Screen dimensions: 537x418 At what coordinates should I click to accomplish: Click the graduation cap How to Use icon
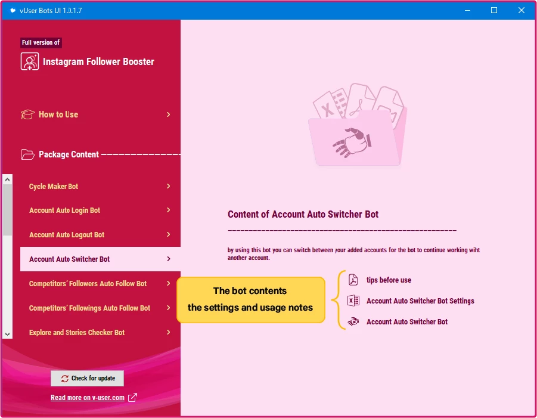coord(27,114)
